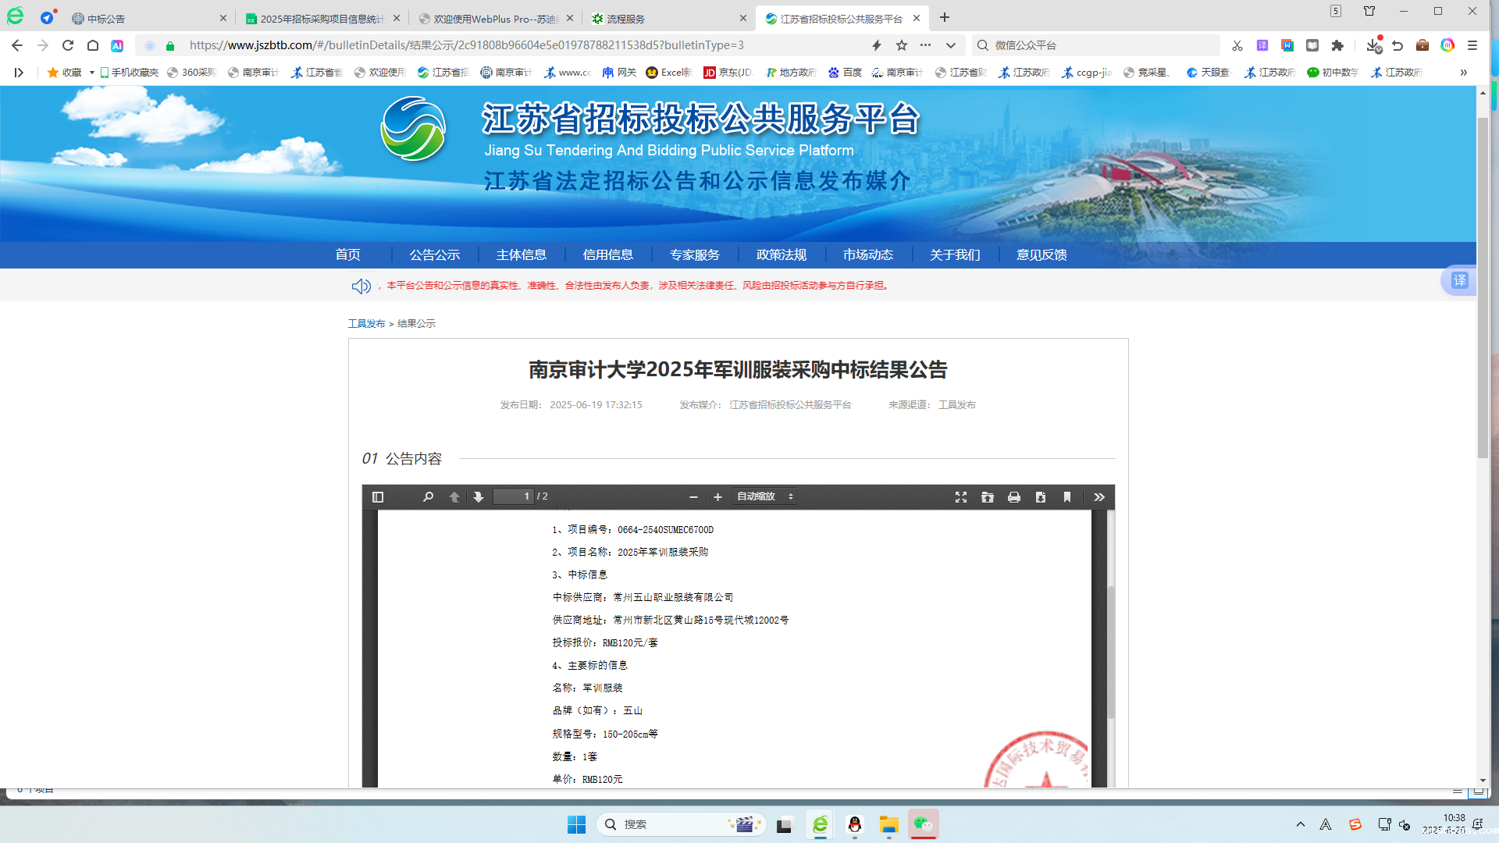The width and height of the screenshot is (1499, 843).
Task: Go to browser home page
Action: 93,45
